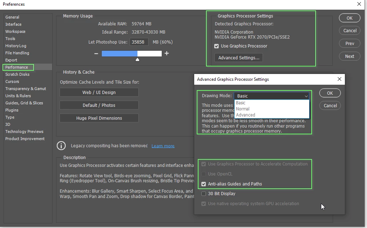Click OK in Advanced Graphics Processor Settings
This screenshot has height=228, width=367.
point(330,93)
